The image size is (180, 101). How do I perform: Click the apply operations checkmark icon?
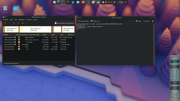[x=27, y=23]
